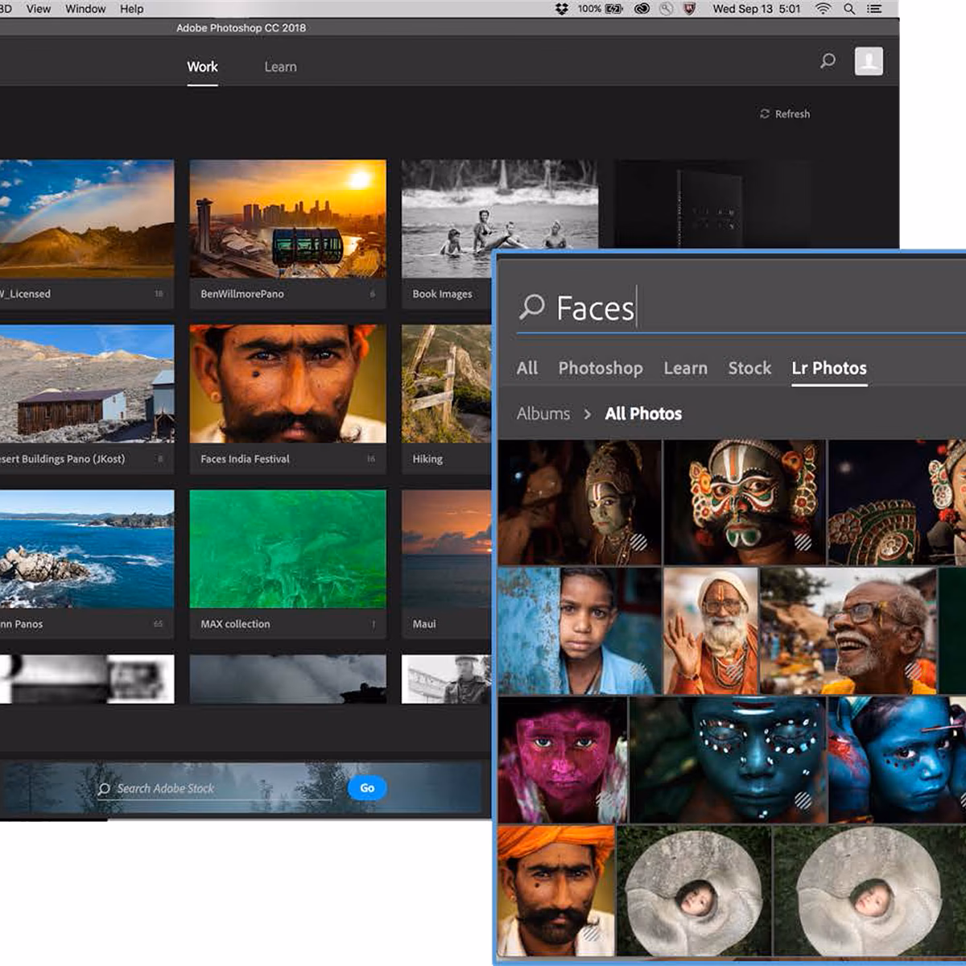
Task: Click the Go button to search Adobe Stock
Action: coord(367,788)
